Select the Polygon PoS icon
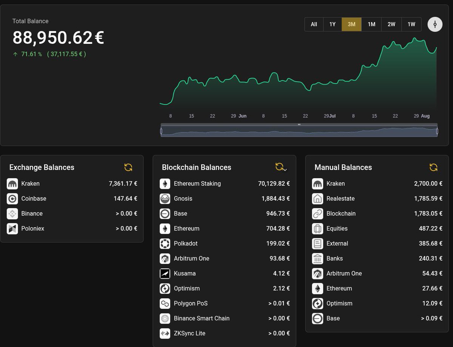Viewport: 453px width, 347px height. point(165,303)
